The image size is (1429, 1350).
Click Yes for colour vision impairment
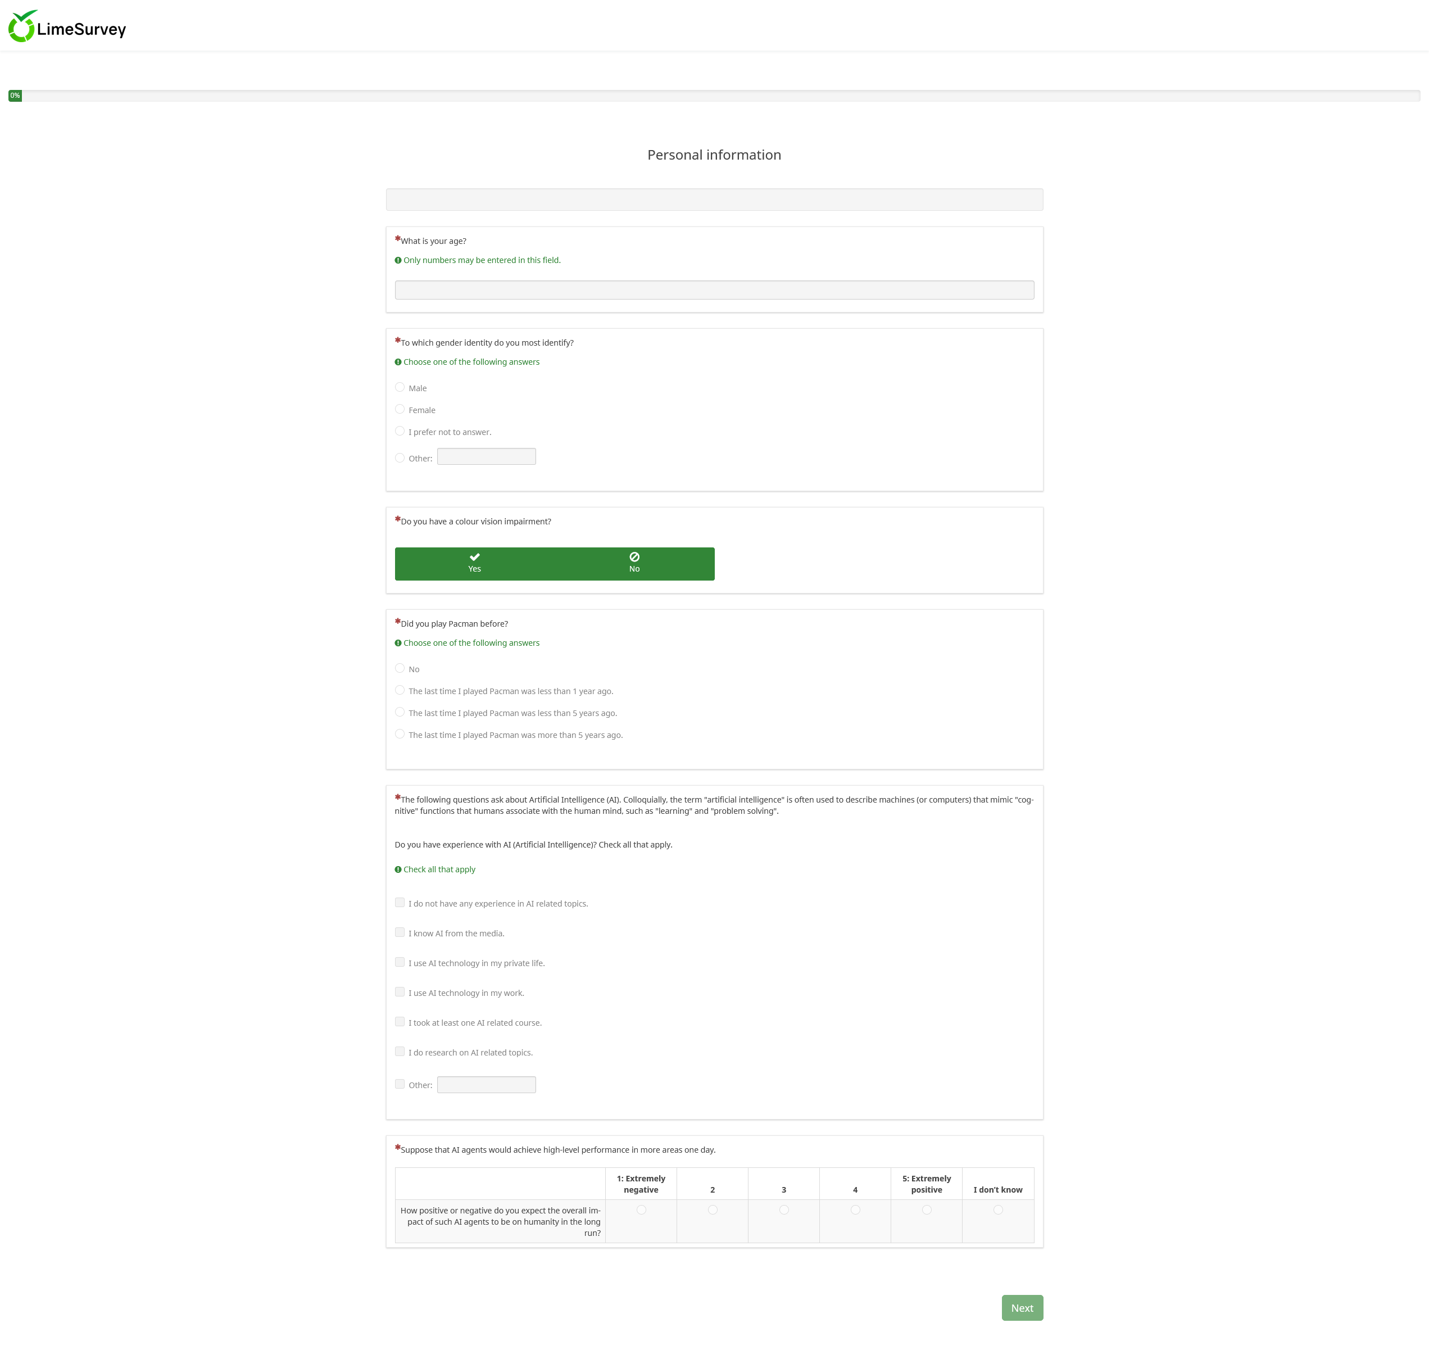[474, 564]
